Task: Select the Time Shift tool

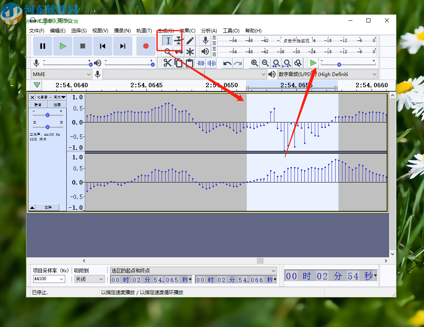Action: click(179, 51)
